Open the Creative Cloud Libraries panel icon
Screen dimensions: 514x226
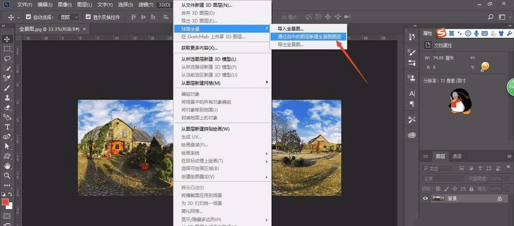pyautogui.click(x=412, y=135)
